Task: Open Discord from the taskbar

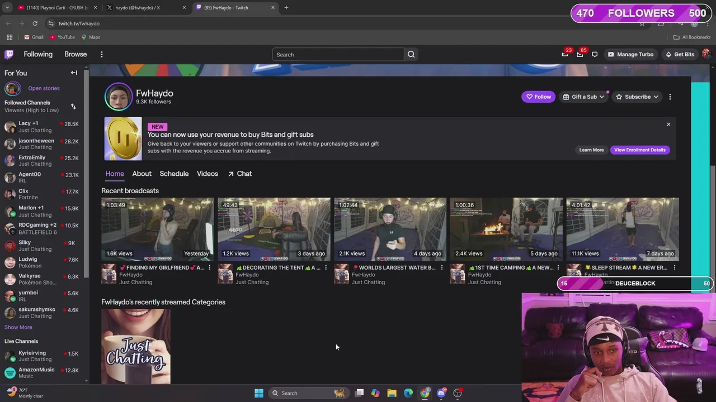Action: click(x=441, y=393)
